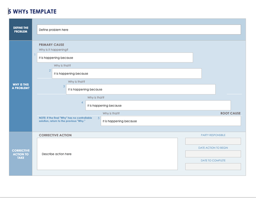Click the 'ROOT CAUSE' heading

(230, 113)
